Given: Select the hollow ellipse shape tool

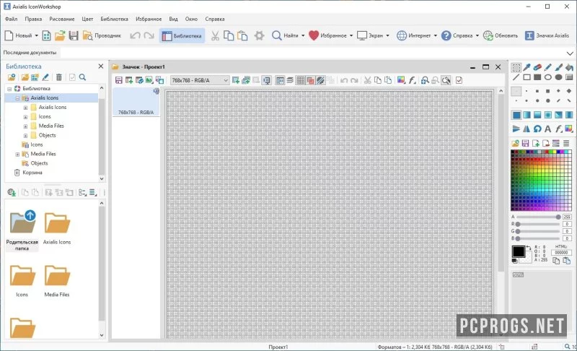Looking at the screenshot, I should (x=548, y=77).
